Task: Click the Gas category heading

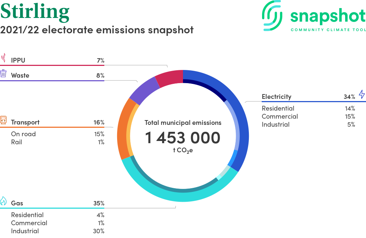Action: (x=17, y=203)
